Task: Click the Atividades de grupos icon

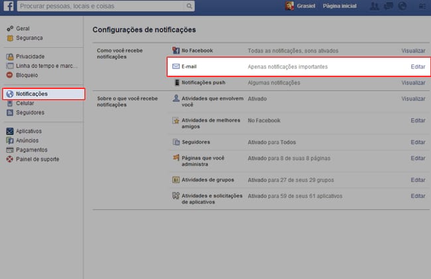Action: [176, 180]
